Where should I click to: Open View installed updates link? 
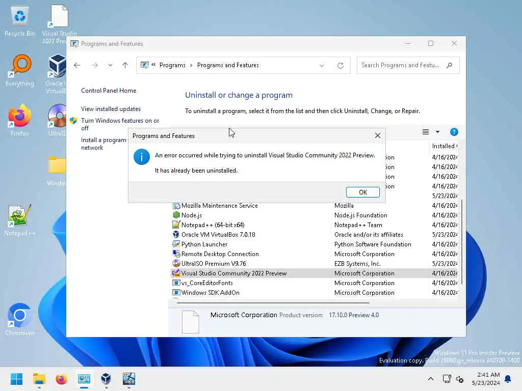click(111, 109)
